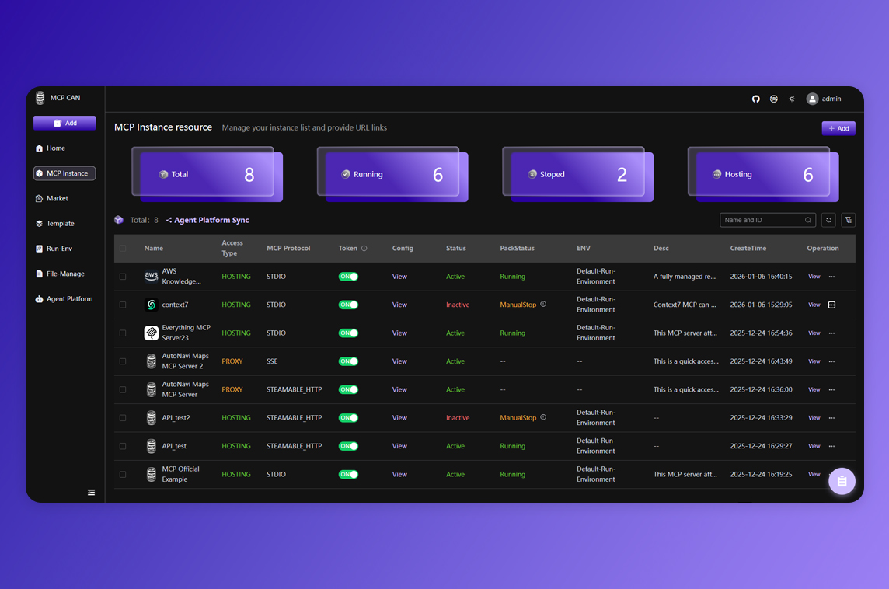Open the more options menu for AWS Knowledge row
This screenshot has height=589, width=889.
pos(831,277)
